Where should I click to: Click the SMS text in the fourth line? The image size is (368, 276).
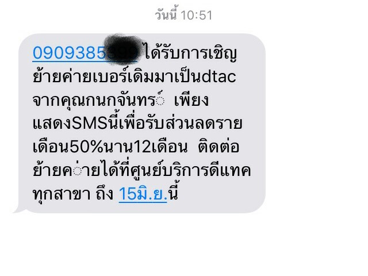[x=90, y=124]
